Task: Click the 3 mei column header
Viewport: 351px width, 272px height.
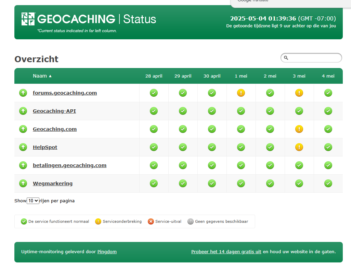Action: tap(299, 76)
